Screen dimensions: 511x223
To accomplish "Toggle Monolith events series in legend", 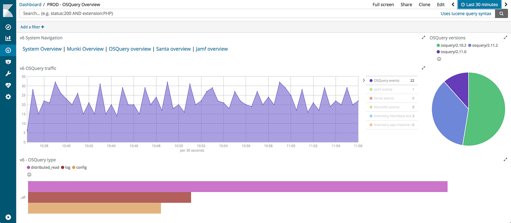I will tap(392, 107).
